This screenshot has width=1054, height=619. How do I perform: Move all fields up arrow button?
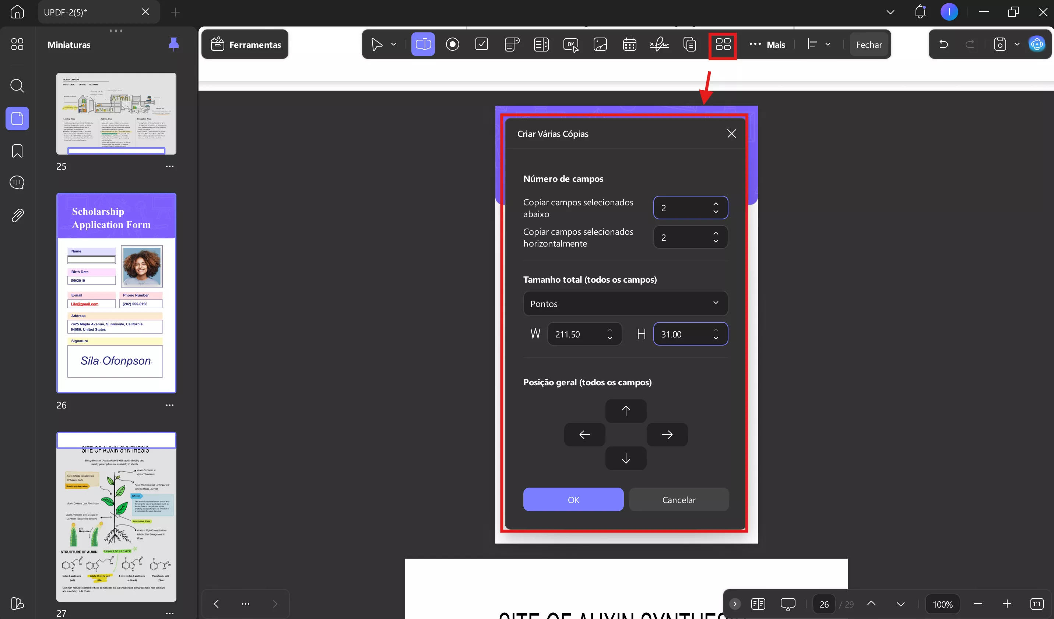click(626, 411)
